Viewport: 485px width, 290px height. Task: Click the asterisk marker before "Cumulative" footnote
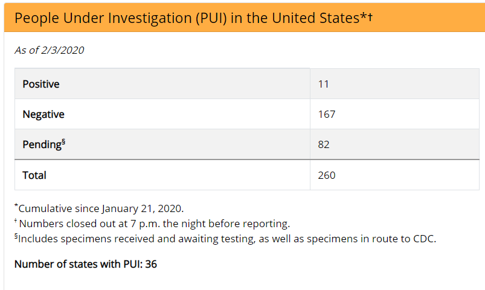click(x=16, y=207)
